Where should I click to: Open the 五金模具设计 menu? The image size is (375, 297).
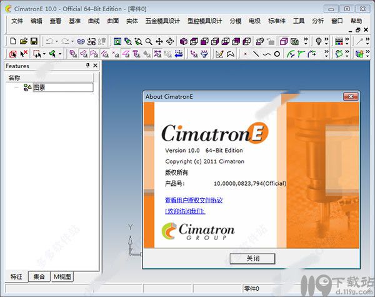[x=162, y=21]
